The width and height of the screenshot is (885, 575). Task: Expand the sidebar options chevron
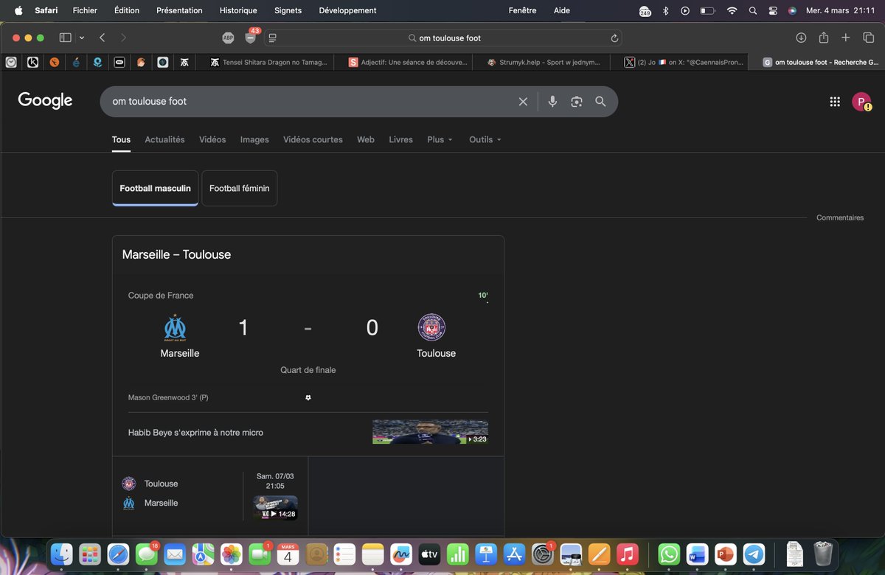(x=81, y=38)
